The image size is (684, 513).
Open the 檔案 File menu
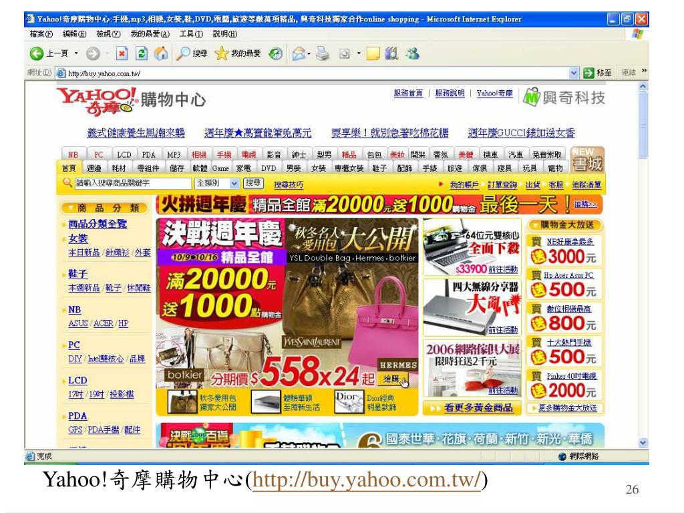41,33
